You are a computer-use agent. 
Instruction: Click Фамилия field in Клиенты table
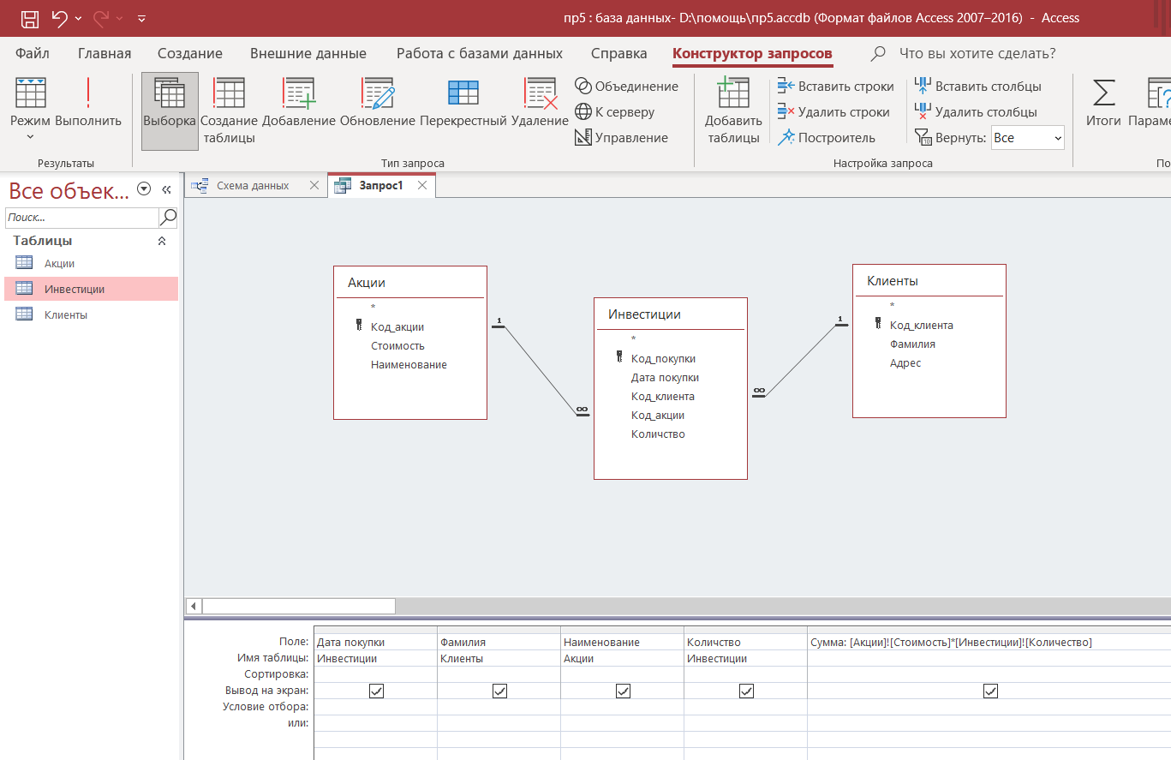pyautogui.click(x=912, y=344)
